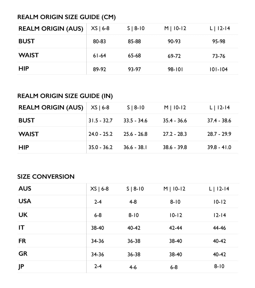The image size is (255, 288).
Task: Click bust measurement 31.5 - 32.7 inches
Action: pyautogui.click(x=100, y=121)
